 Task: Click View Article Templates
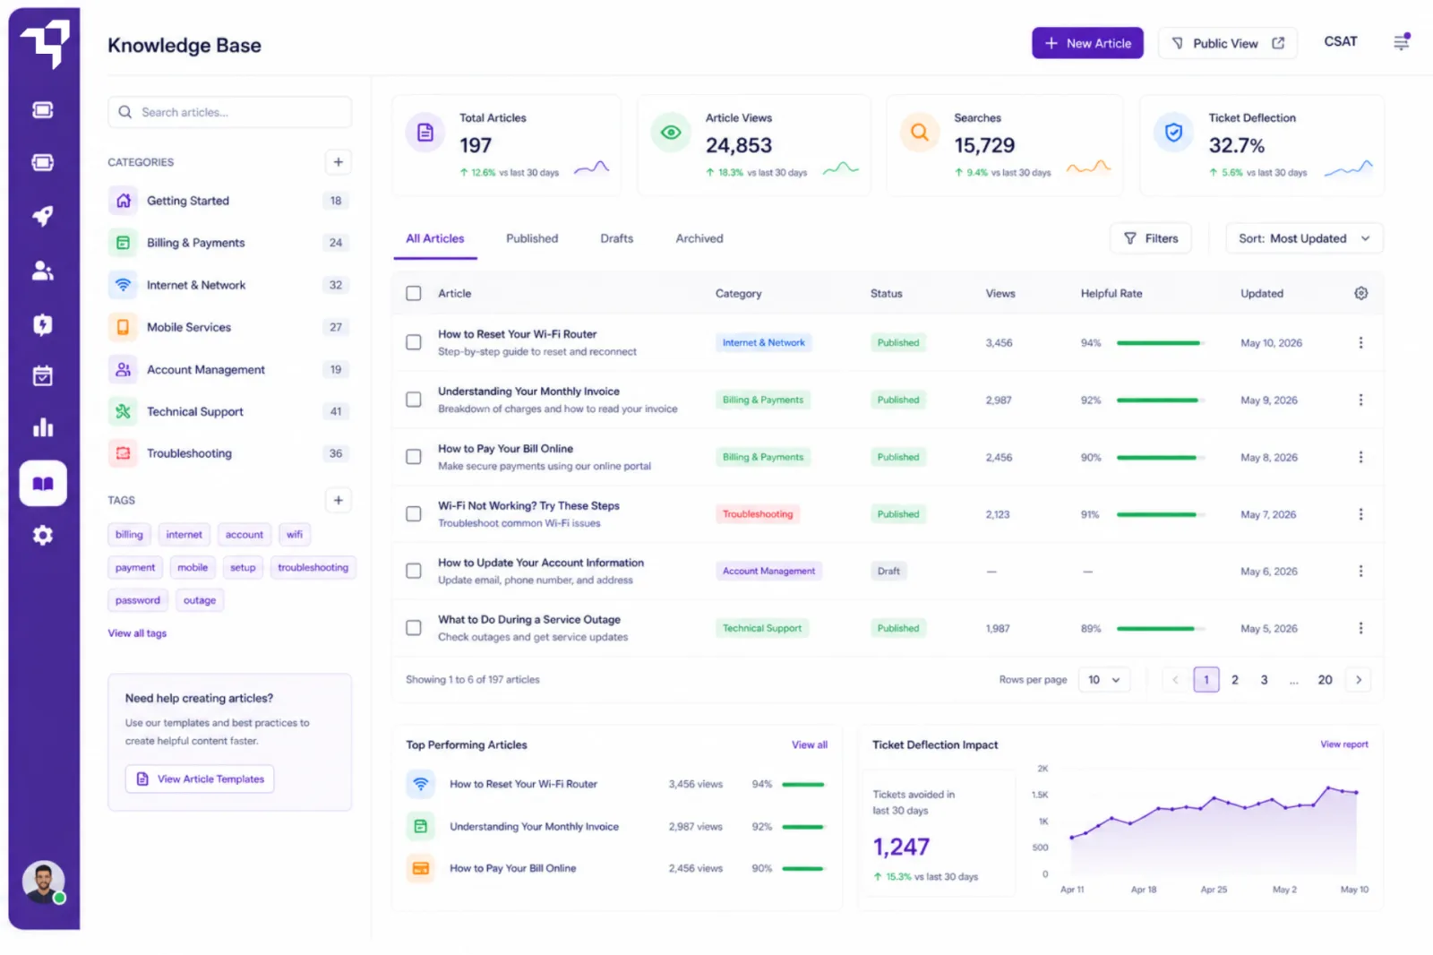coord(200,779)
